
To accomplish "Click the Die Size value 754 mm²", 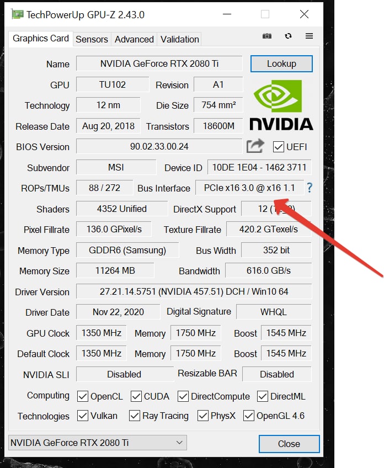I will [x=218, y=105].
